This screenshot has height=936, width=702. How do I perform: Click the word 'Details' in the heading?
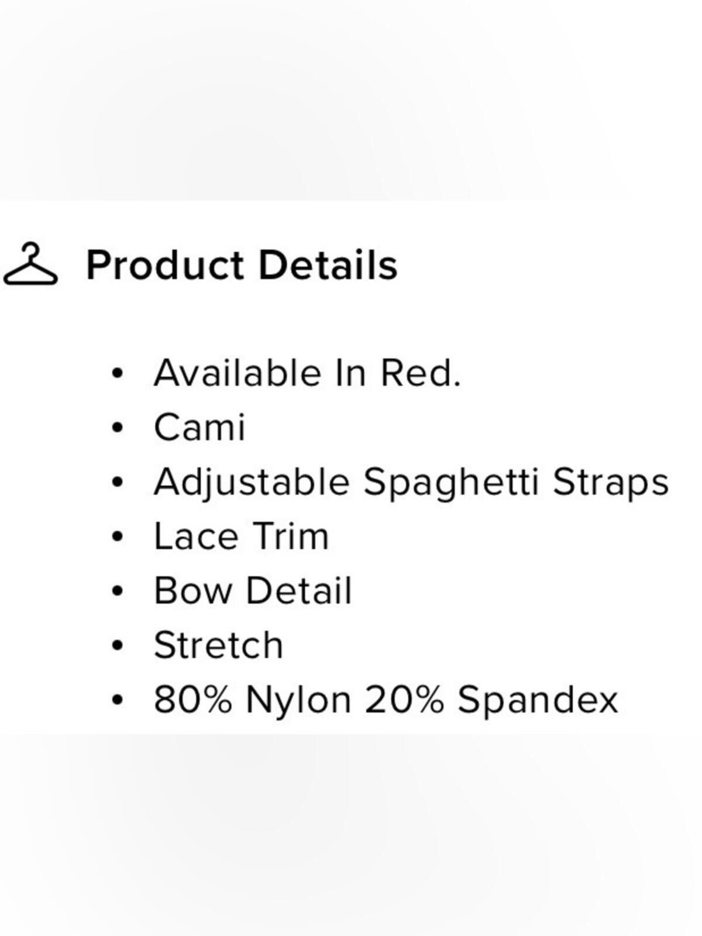click(328, 265)
